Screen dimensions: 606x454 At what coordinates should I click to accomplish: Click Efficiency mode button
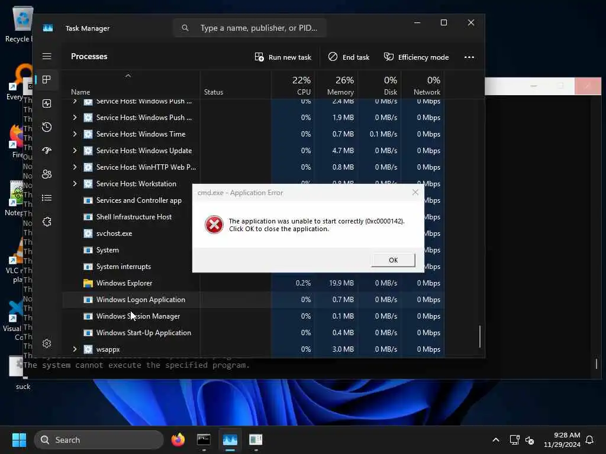pyautogui.click(x=416, y=57)
